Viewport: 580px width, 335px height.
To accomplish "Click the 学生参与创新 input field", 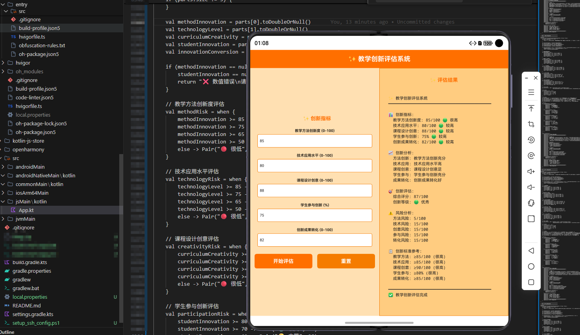I will click(x=315, y=215).
